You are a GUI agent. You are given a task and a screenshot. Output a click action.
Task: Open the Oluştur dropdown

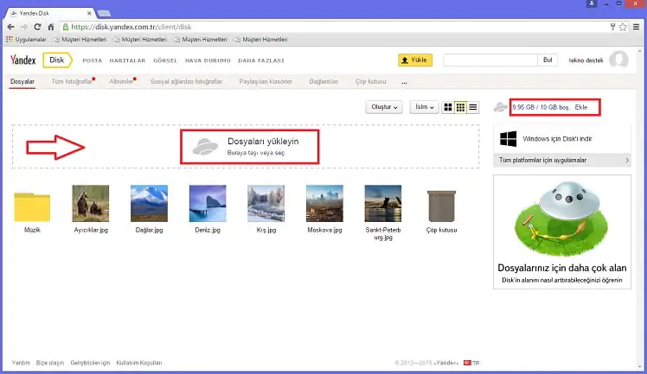tap(384, 107)
